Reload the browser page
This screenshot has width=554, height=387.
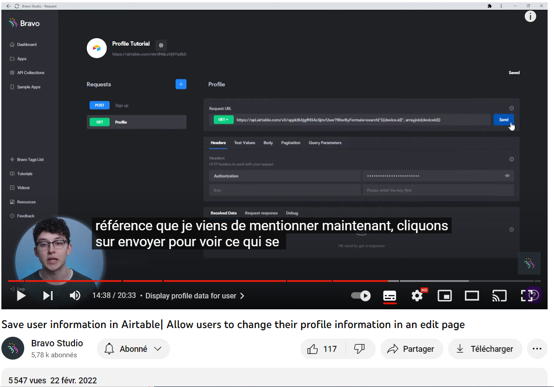[x=17, y=6]
